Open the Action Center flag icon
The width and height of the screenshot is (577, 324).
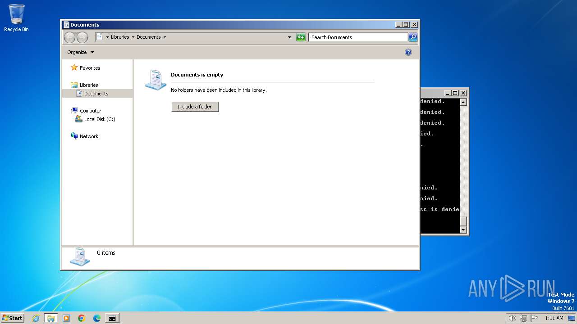(534, 318)
